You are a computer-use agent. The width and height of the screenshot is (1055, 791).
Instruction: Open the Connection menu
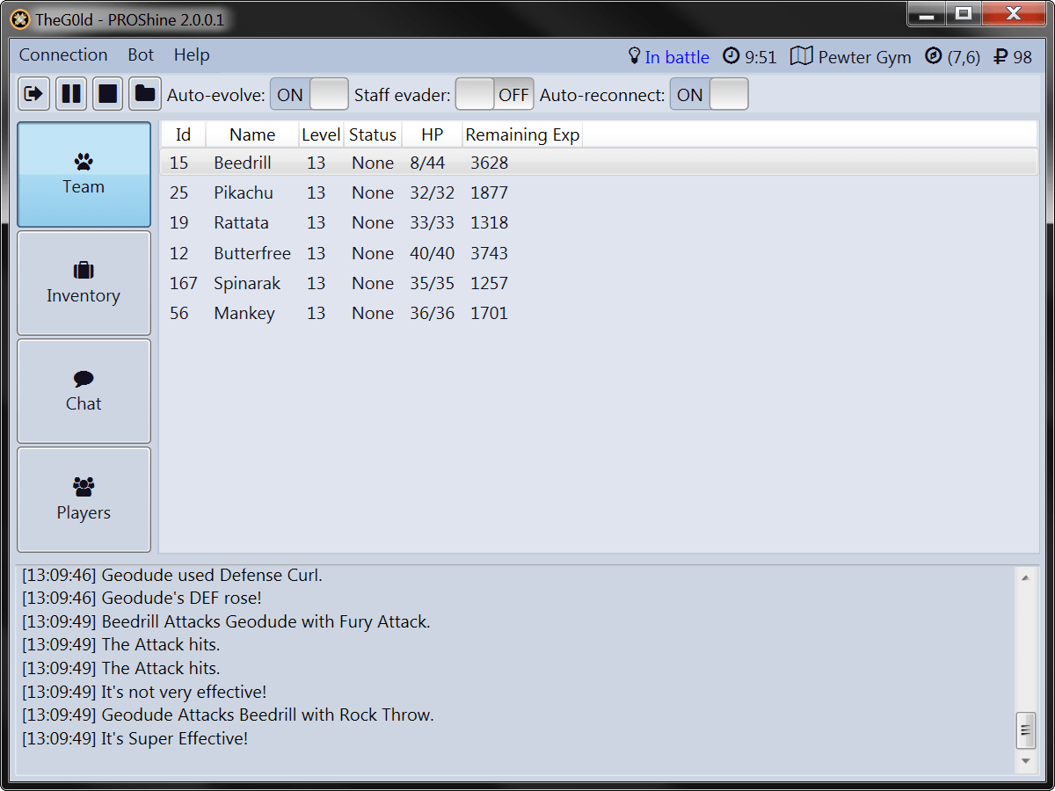(62, 54)
